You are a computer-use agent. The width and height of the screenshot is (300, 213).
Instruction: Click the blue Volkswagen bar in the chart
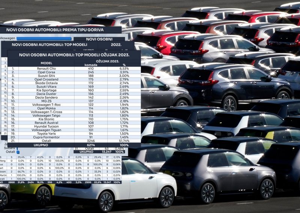[x=44, y=39]
